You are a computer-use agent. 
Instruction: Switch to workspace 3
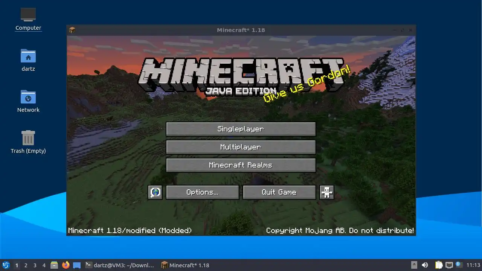(35, 265)
